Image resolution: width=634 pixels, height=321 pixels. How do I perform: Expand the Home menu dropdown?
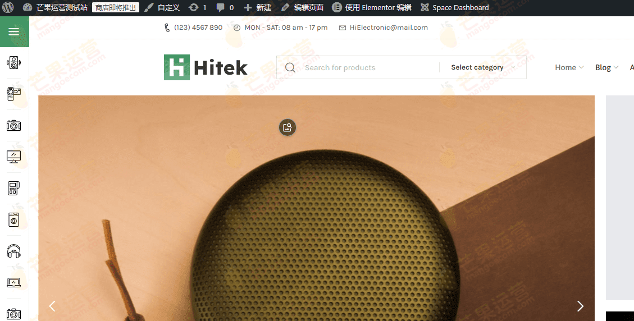pos(569,67)
